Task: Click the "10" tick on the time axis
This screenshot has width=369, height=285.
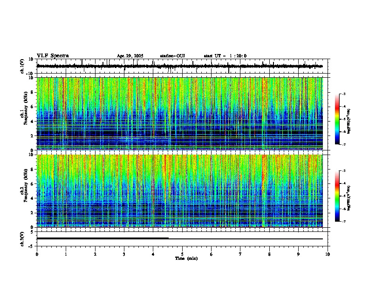Action: 328,254
